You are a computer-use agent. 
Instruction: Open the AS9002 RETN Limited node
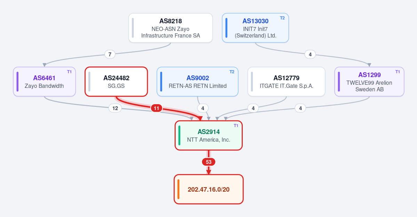point(198,82)
